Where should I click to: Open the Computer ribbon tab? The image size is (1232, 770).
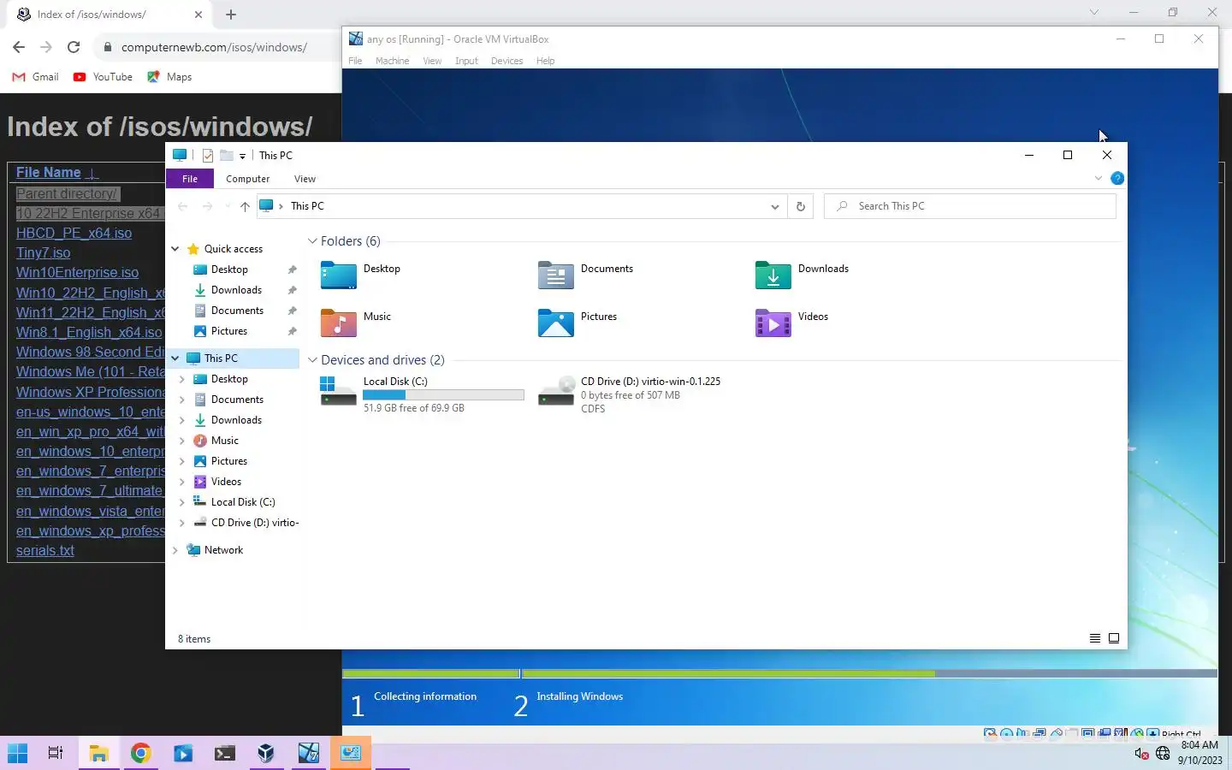pos(248,179)
